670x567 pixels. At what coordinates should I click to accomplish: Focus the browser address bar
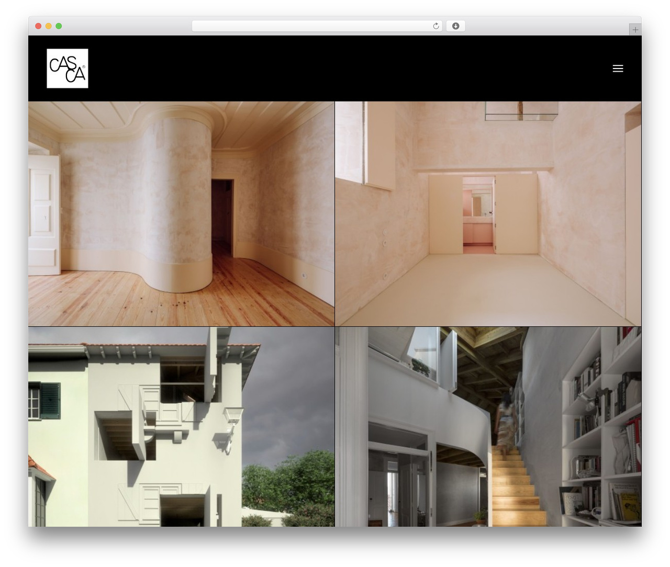[x=317, y=26]
